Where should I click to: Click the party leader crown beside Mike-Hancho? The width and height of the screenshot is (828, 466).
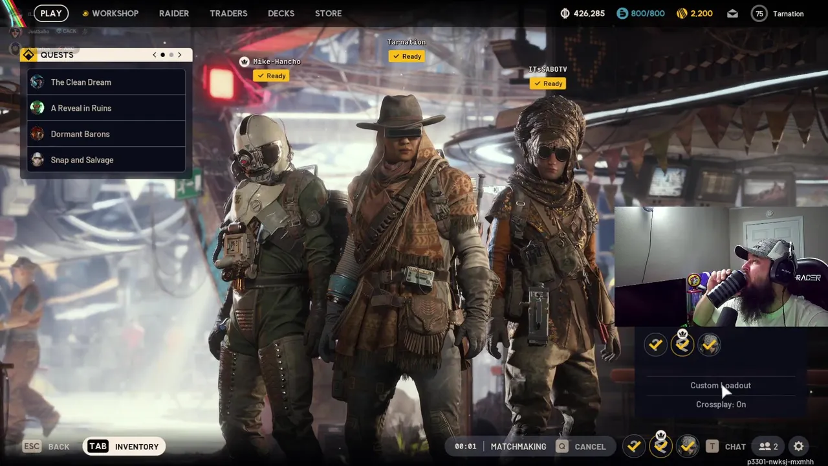(244, 61)
